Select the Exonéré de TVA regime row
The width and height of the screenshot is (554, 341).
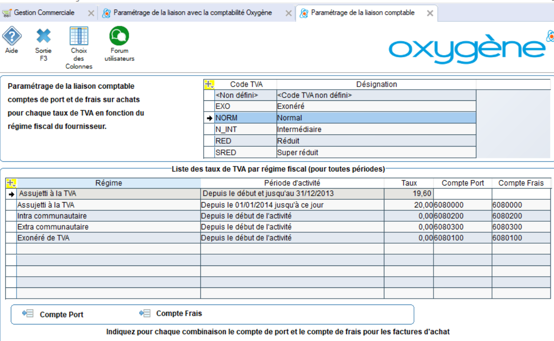278,238
